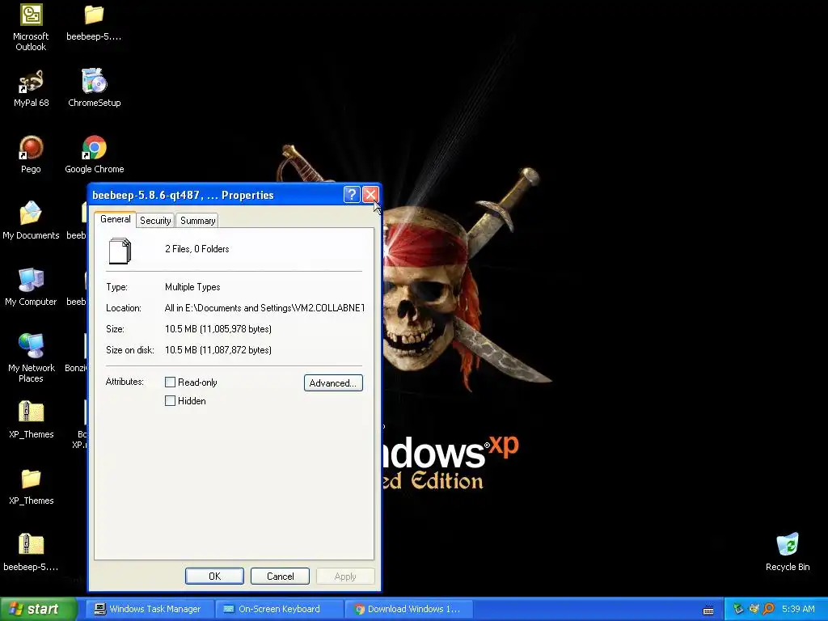This screenshot has height=621, width=828.
Task: Click the BeeBEEP bee tray icon
Action: pyautogui.click(x=754, y=609)
